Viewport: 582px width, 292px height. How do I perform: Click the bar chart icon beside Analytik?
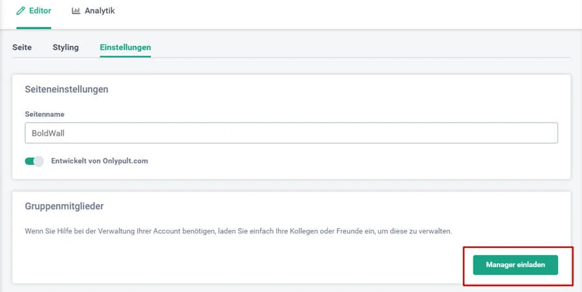click(x=76, y=11)
